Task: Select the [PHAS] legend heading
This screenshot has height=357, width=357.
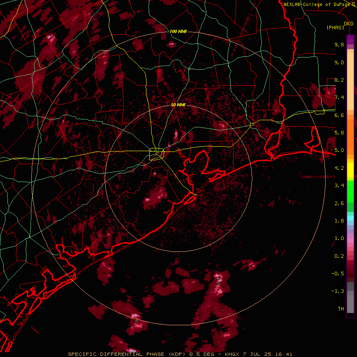Action: (x=335, y=27)
